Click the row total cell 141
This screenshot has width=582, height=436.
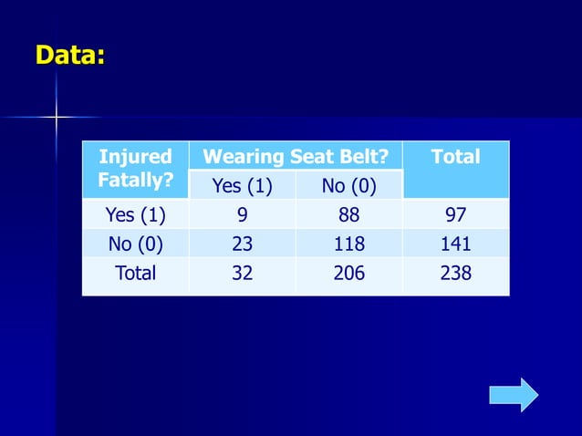pyautogui.click(x=455, y=244)
